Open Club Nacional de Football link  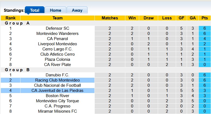tap(57, 85)
